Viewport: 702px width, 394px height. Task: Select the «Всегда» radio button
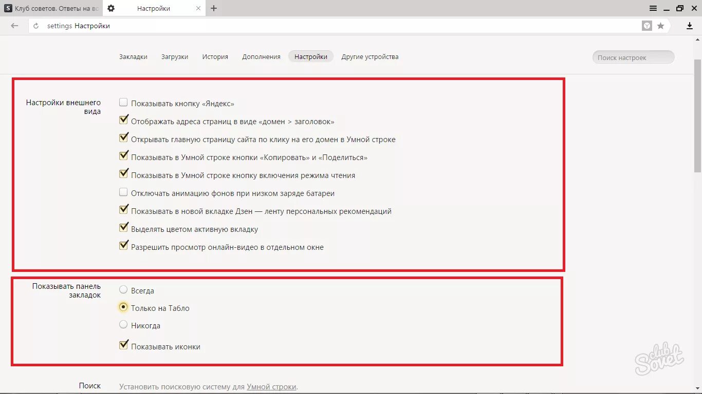tap(123, 290)
